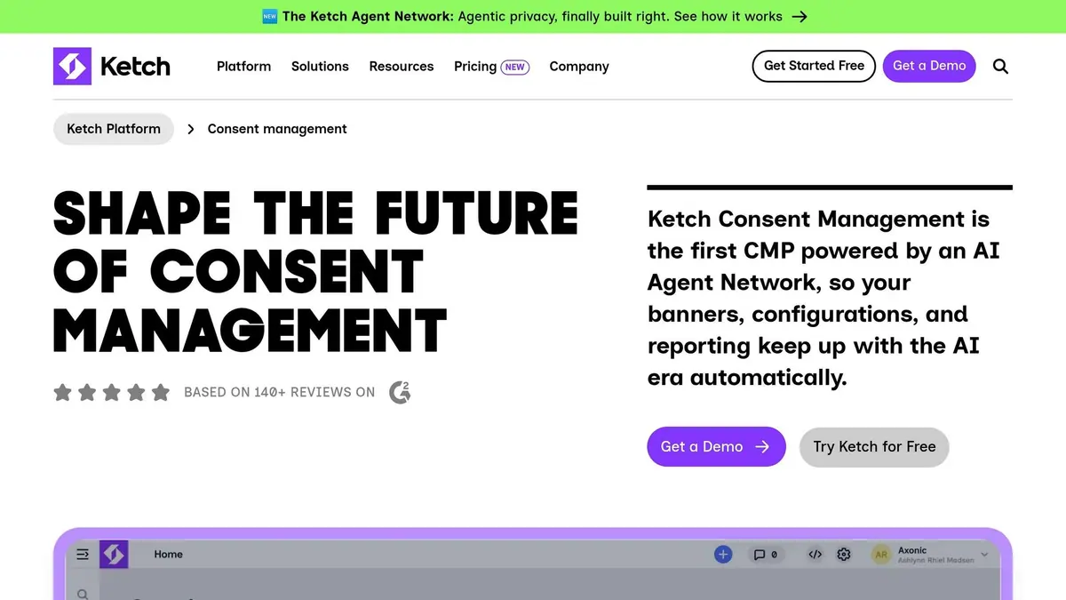Click the code brackets icon in app preview
Viewport: 1066px width, 600px height.
[x=815, y=555]
